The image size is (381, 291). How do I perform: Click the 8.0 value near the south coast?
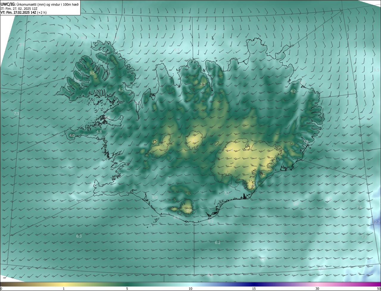(x=155, y=198)
